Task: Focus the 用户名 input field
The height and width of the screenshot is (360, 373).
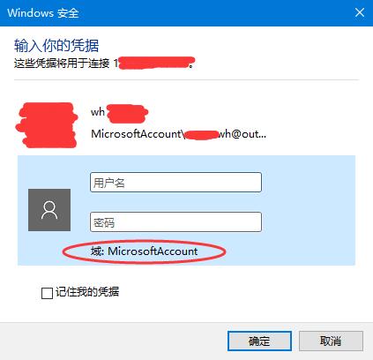Action: click(x=175, y=183)
